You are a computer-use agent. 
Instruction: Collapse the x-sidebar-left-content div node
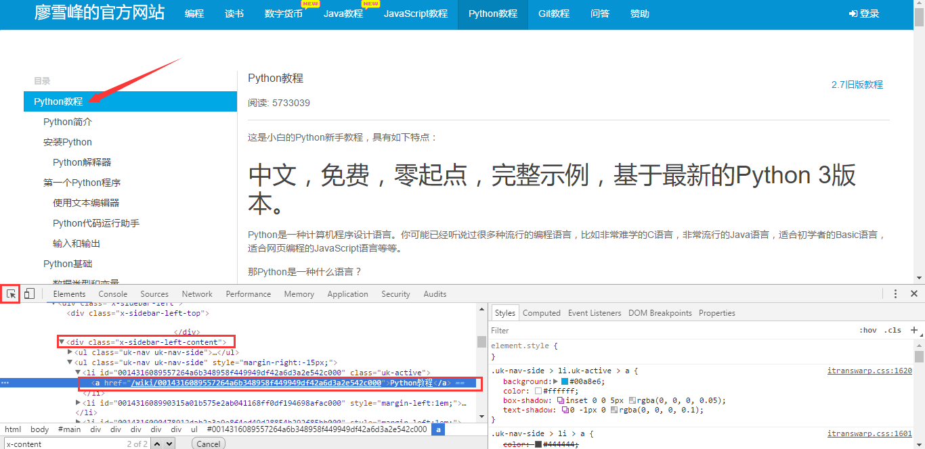(x=62, y=342)
